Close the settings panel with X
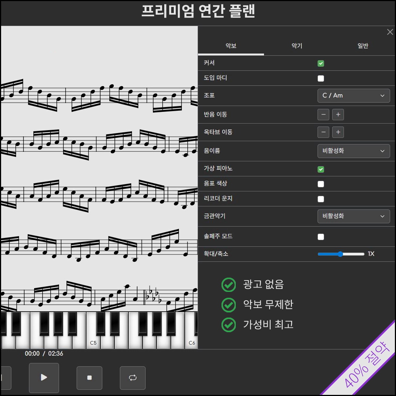Screen dimensions: 396x396 (x=390, y=32)
